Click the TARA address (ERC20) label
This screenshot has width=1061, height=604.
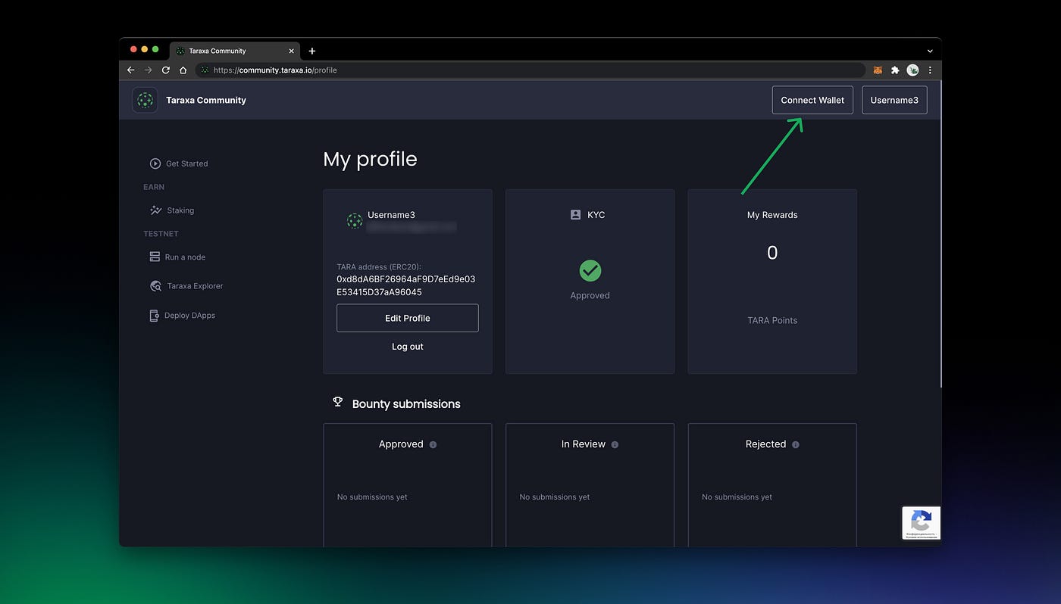point(379,266)
